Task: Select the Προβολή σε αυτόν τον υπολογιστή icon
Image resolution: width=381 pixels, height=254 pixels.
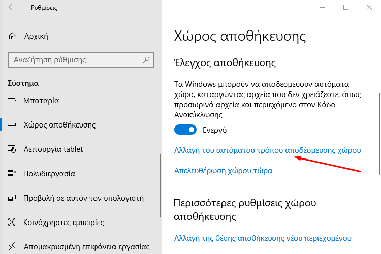Action: [11, 198]
